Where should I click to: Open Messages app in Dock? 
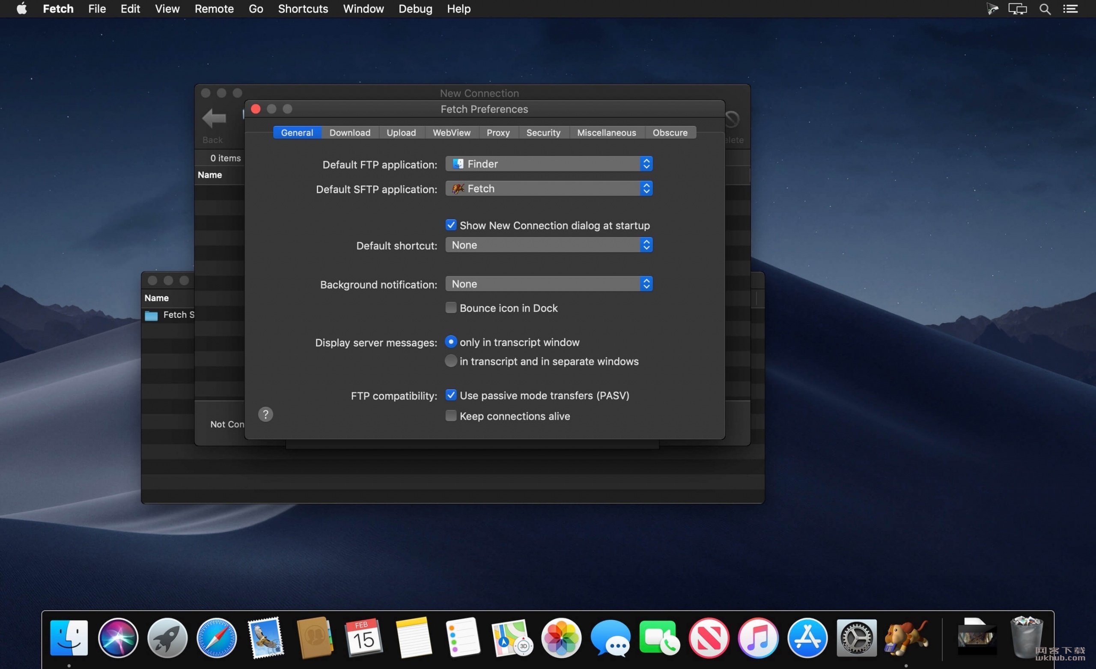click(610, 638)
